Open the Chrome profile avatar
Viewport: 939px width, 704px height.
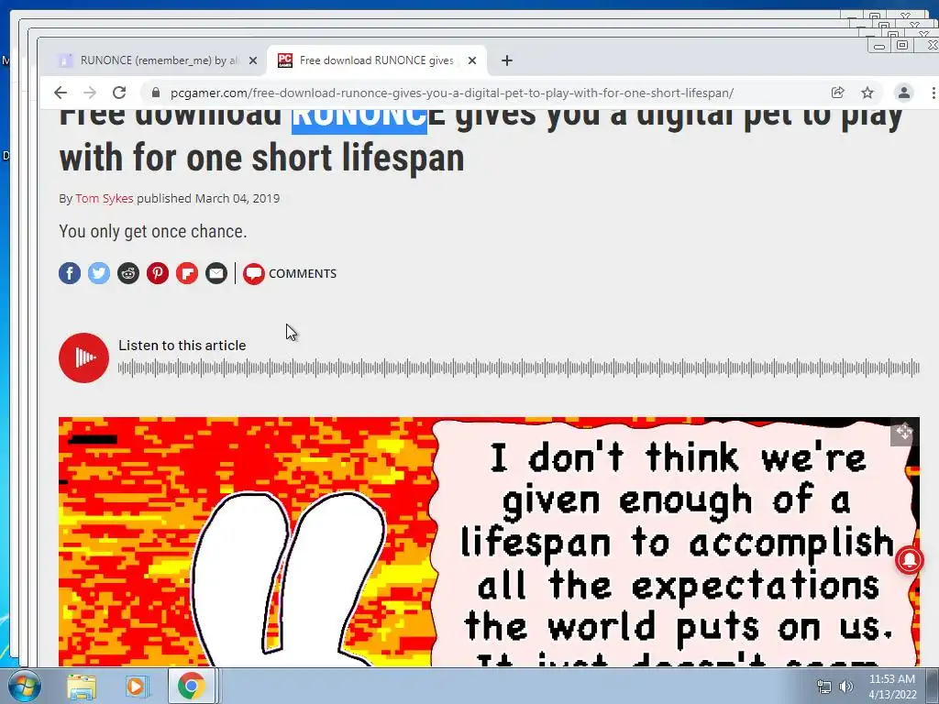point(903,93)
